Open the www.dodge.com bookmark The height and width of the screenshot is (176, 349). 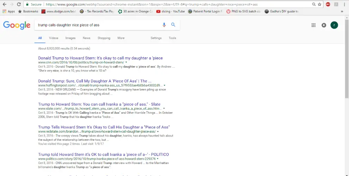[59, 11]
